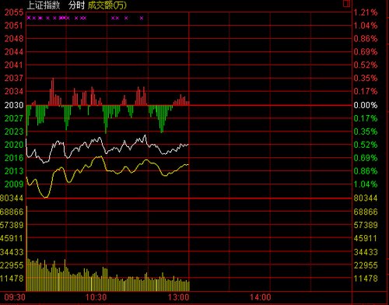Switch to the 分时 view label
This screenshot has width=389, height=305.
click(x=76, y=5)
